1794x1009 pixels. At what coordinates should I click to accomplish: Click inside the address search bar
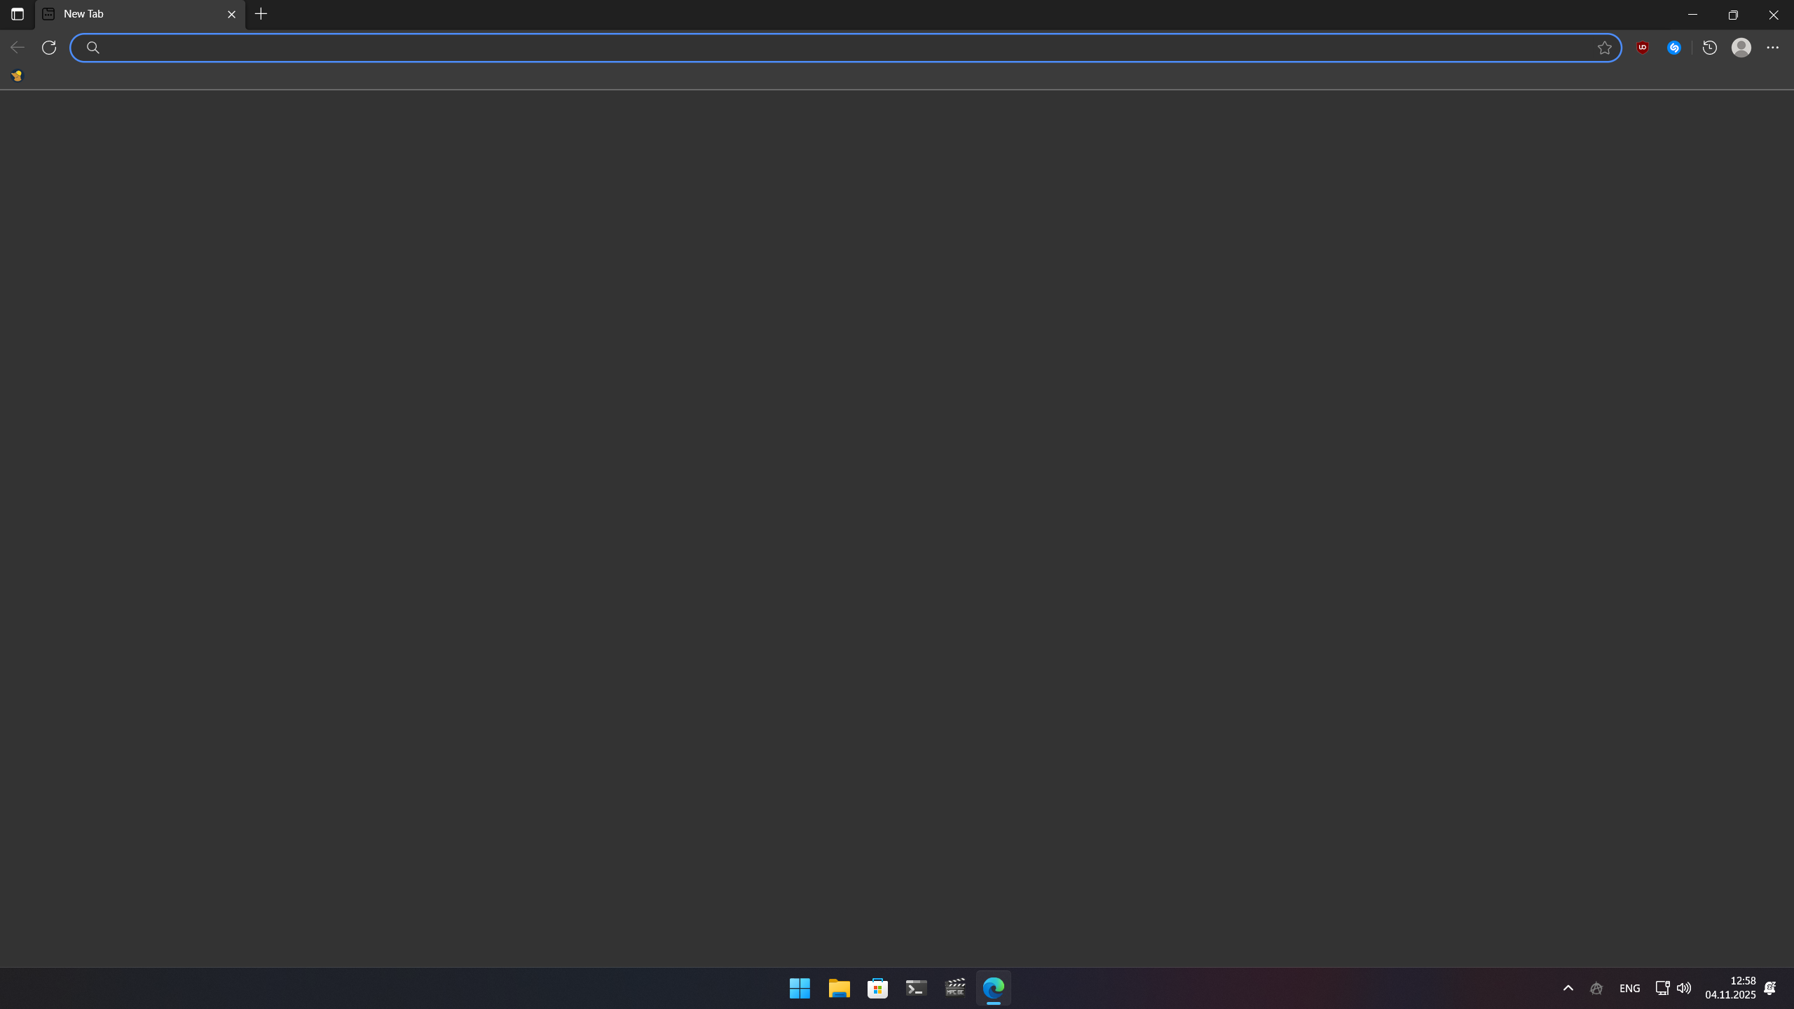(x=841, y=48)
